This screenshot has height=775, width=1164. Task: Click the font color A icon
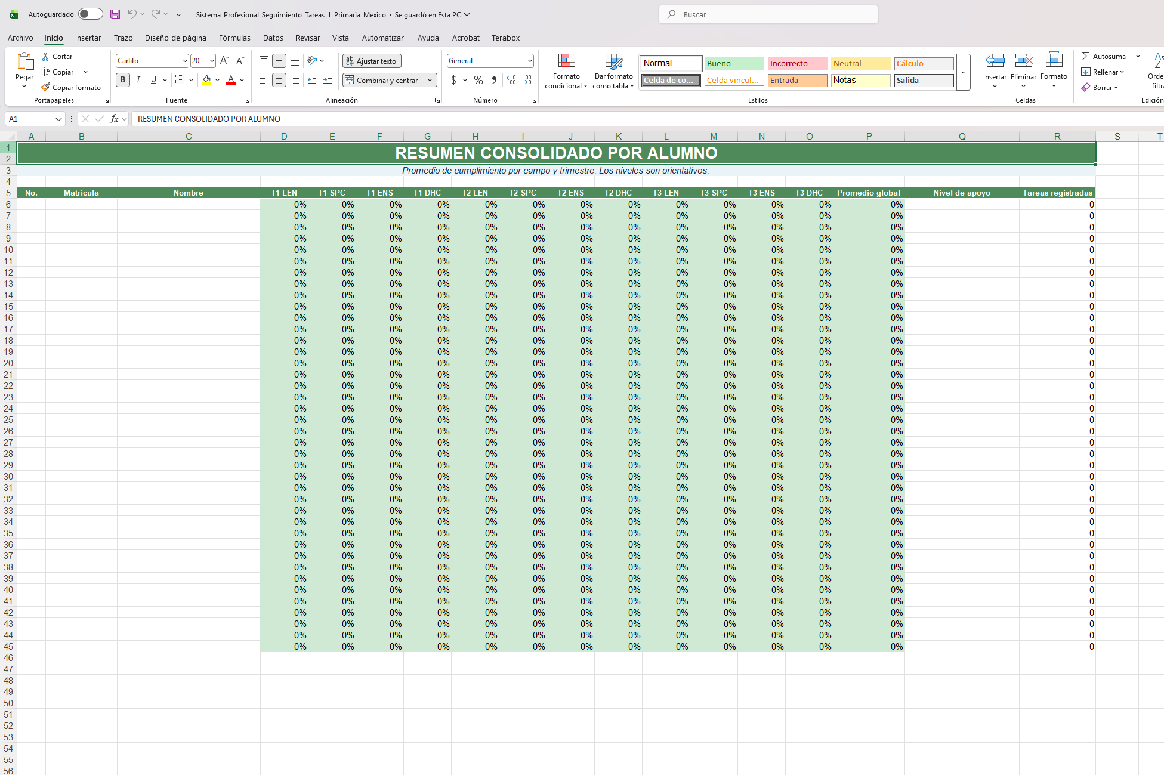tap(231, 79)
